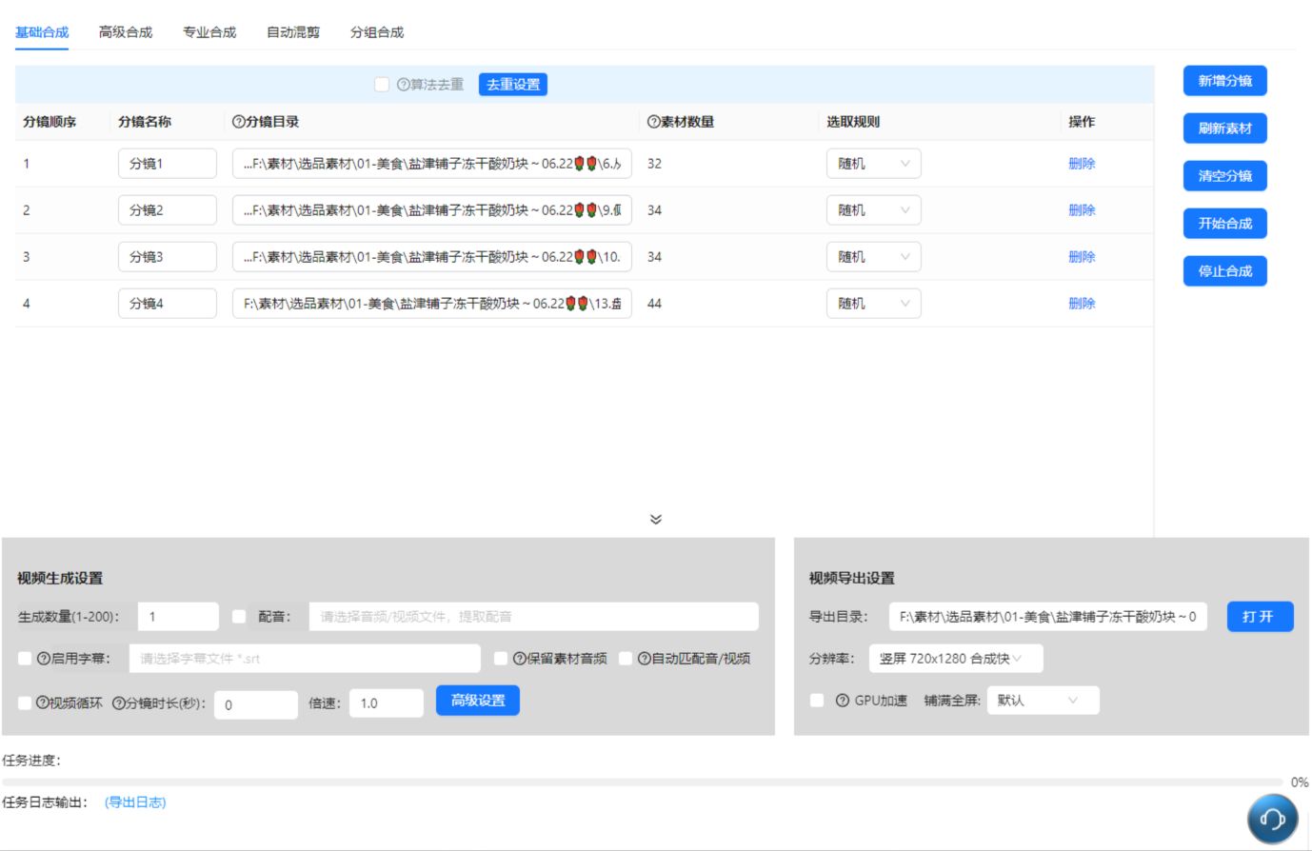This screenshot has width=1312, height=851.
Task: Click help icon beside GPU加速
Action: coord(843,701)
